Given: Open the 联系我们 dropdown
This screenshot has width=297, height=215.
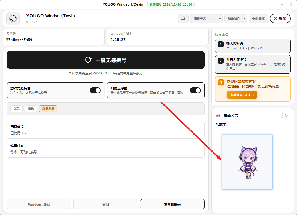Looking at the screenshot, I should 236,18.
